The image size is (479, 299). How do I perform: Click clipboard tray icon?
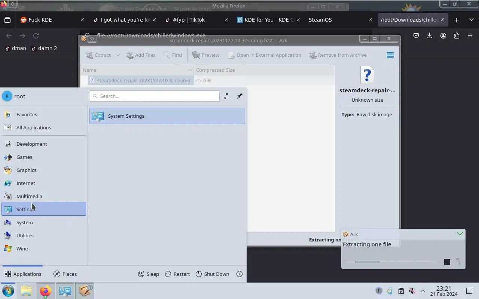pyautogui.click(x=401, y=291)
